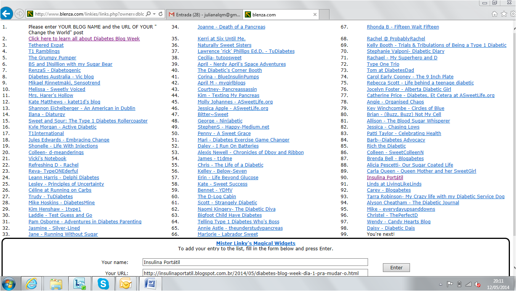Open the Diabetes Blog Week info link

click(84, 39)
